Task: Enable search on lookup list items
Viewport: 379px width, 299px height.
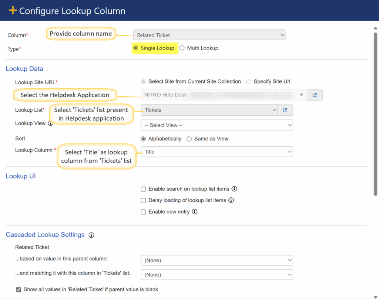Action: (144, 189)
